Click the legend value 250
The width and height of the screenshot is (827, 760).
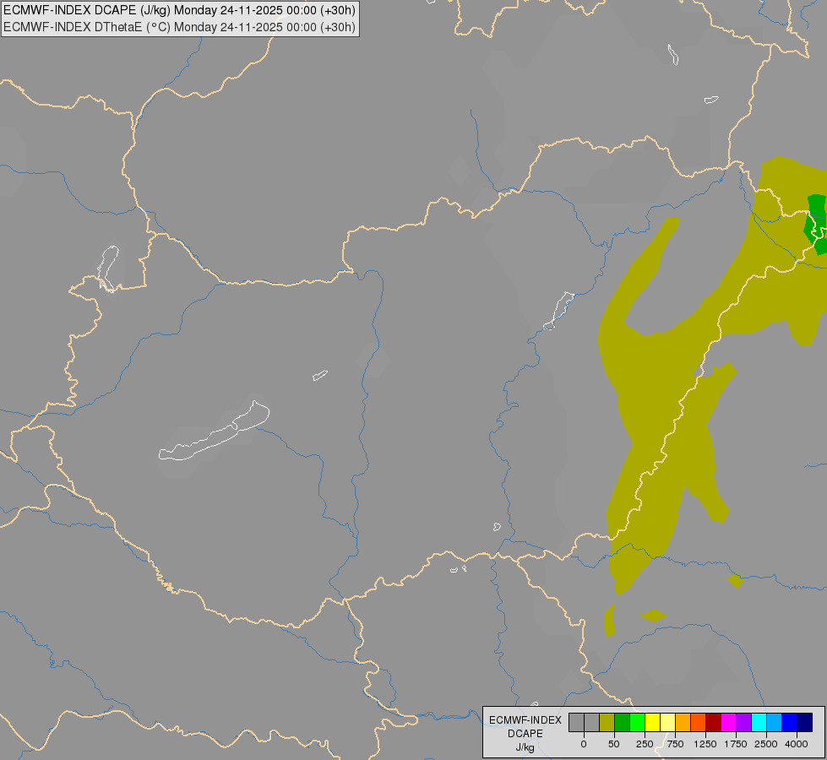coord(645,744)
